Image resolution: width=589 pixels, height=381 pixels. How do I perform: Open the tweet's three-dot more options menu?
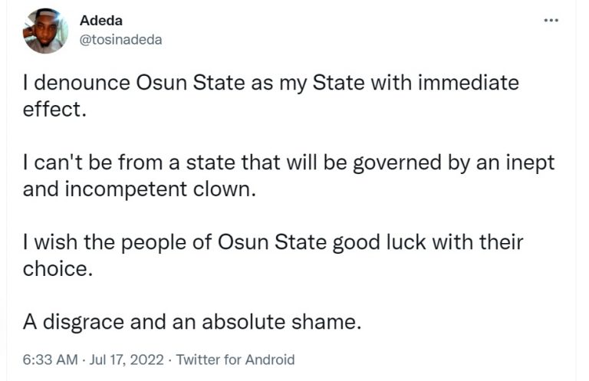tap(551, 21)
